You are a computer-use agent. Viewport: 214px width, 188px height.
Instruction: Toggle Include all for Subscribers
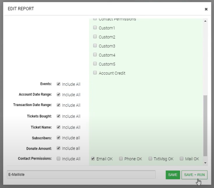click(58, 137)
